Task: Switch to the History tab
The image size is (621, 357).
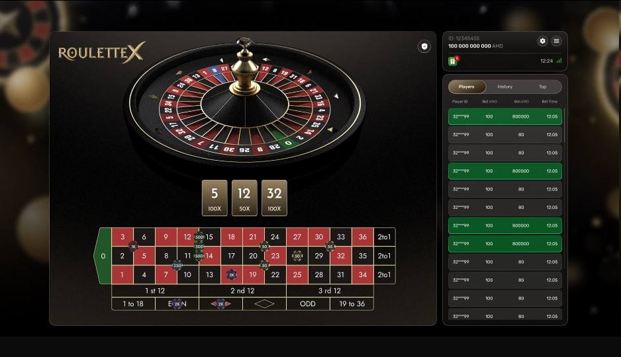Action: pyautogui.click(x=504, y=87)
